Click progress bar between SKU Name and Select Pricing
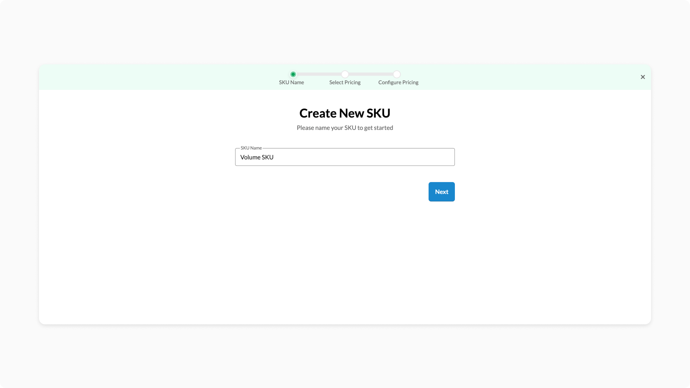Viewport: 690px width, 388px height. coord(319,74)
